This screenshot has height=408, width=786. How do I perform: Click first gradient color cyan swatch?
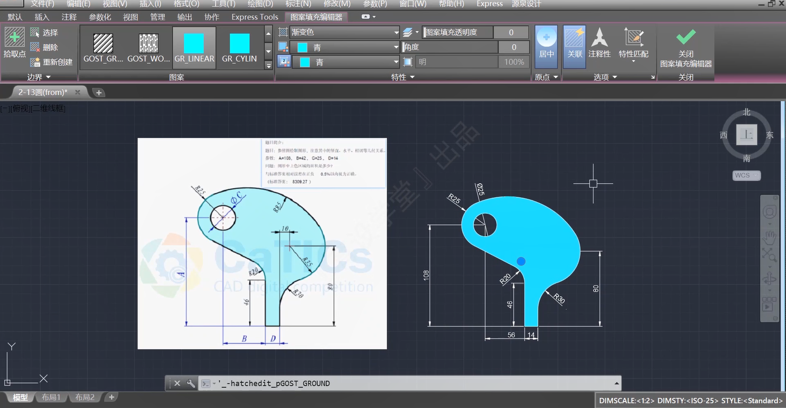click(302, 47)
